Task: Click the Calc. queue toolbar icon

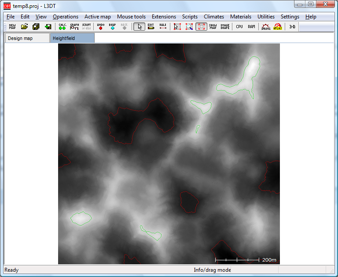Action: point(62,27)
